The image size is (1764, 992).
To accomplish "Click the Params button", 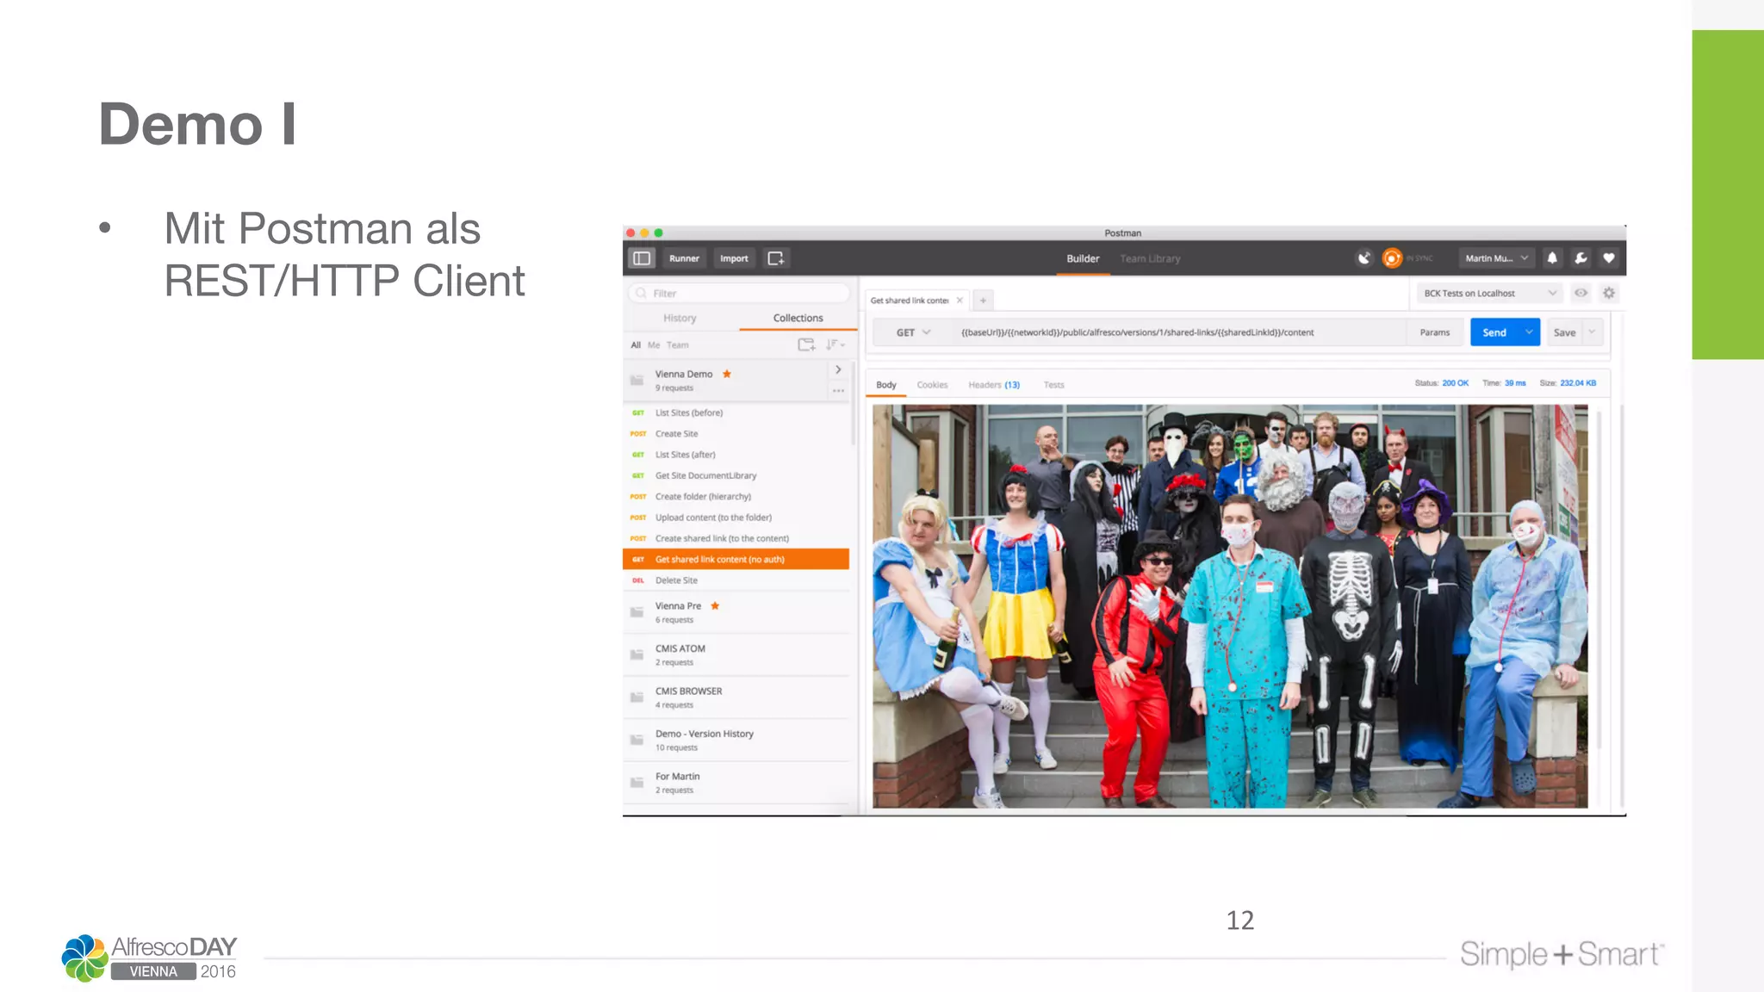I will click(x=1434, y=332).
